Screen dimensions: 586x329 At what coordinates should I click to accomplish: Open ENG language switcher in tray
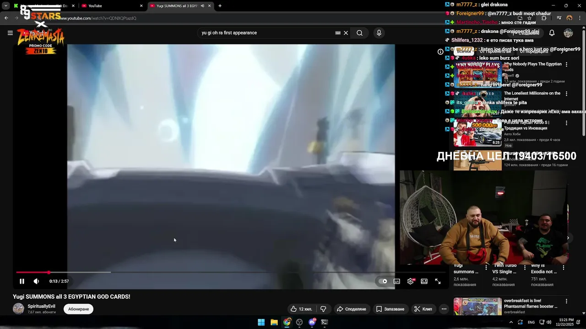point(531,322)
